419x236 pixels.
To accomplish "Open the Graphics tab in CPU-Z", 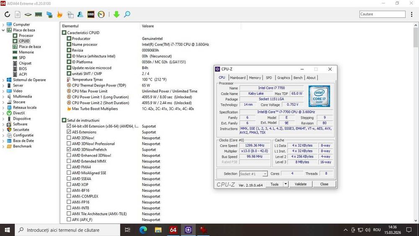I will tap(284, 78).
